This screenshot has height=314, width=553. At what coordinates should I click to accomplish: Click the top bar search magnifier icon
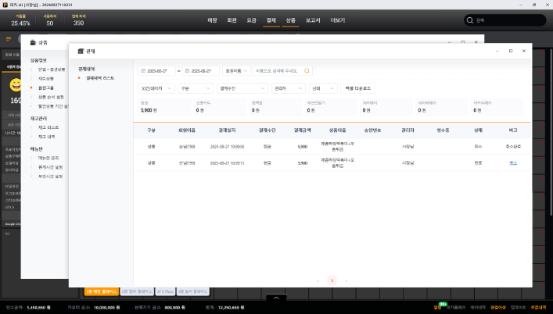469,21
